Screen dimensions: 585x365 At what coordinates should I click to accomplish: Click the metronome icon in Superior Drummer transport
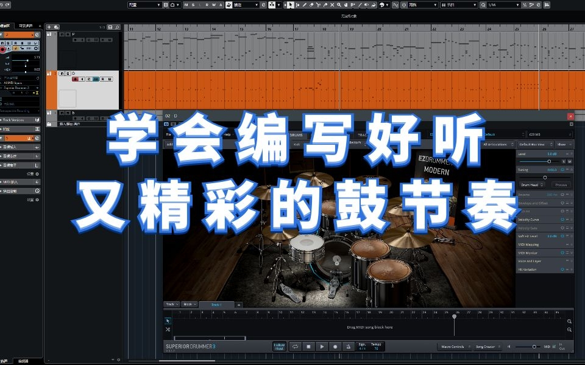click(x=349, y=346)
